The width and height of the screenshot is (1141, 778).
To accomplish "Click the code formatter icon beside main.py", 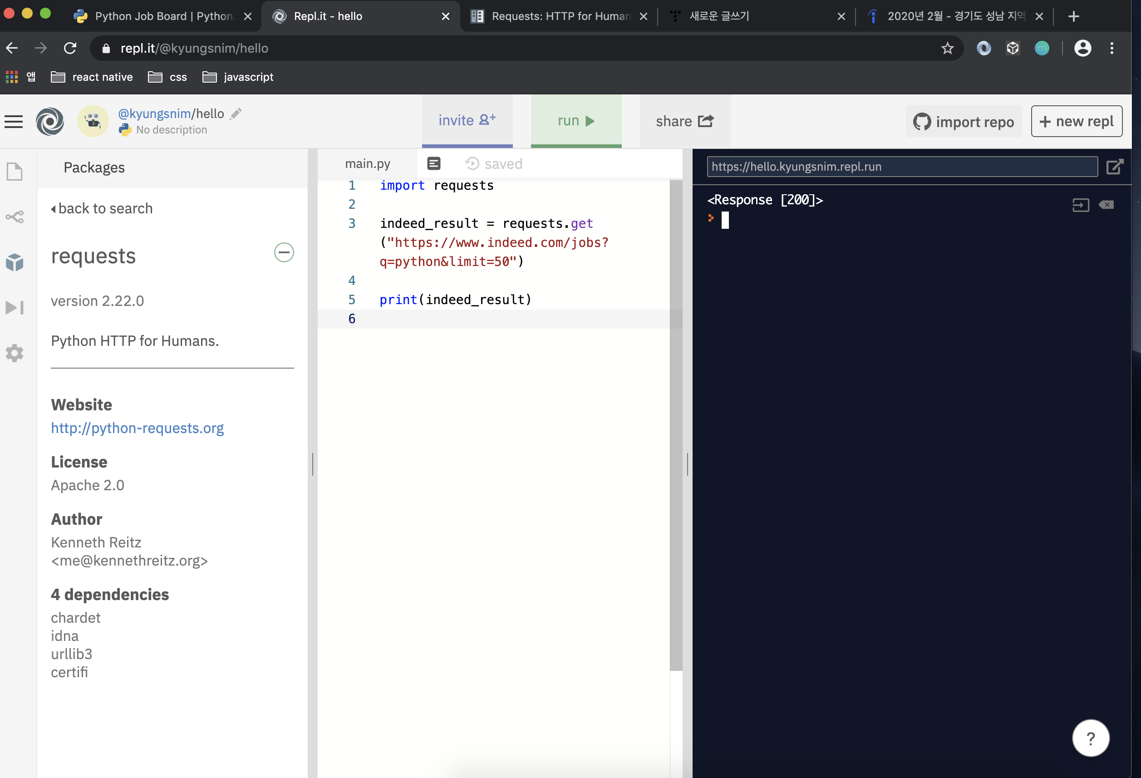I will pyautogui.click(x=433, y=163).
